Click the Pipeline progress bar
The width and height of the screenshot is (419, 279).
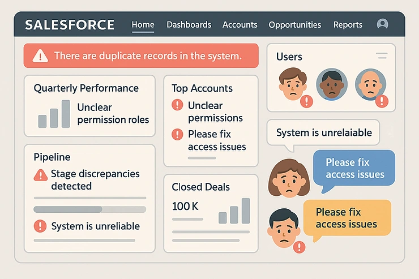coord(90,209)
